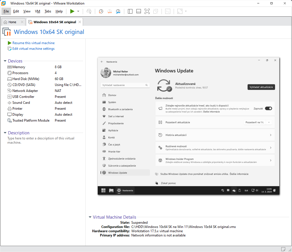Open the VM menu
This screenshot has width=292, height=252.
click(x=38, y=11)
